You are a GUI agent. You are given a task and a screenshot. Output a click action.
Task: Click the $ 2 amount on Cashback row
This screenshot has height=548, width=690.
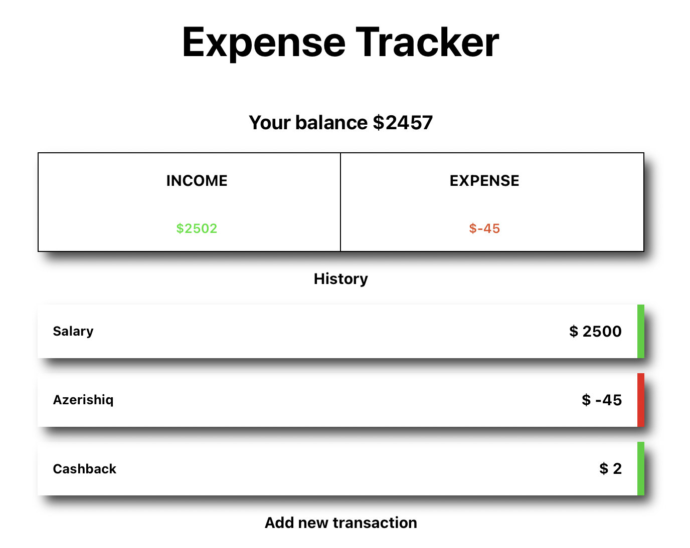pyautogui.click(x=611, y=469)
